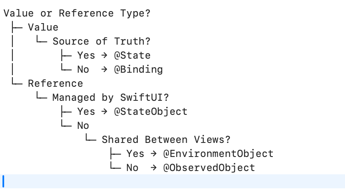Screen dimensions: 345x190
Task: Select the 'Reference' tree node
Action: click(x=56, y=83)
